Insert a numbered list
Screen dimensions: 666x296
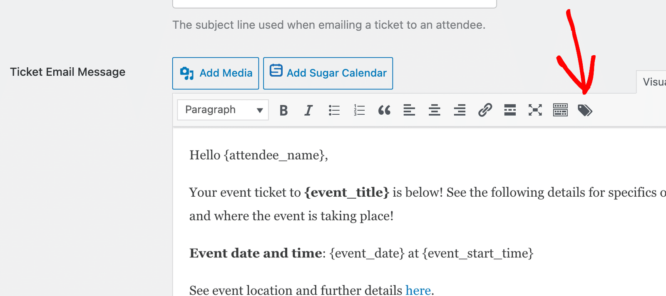pyautogui.click(x=359, y=110)
